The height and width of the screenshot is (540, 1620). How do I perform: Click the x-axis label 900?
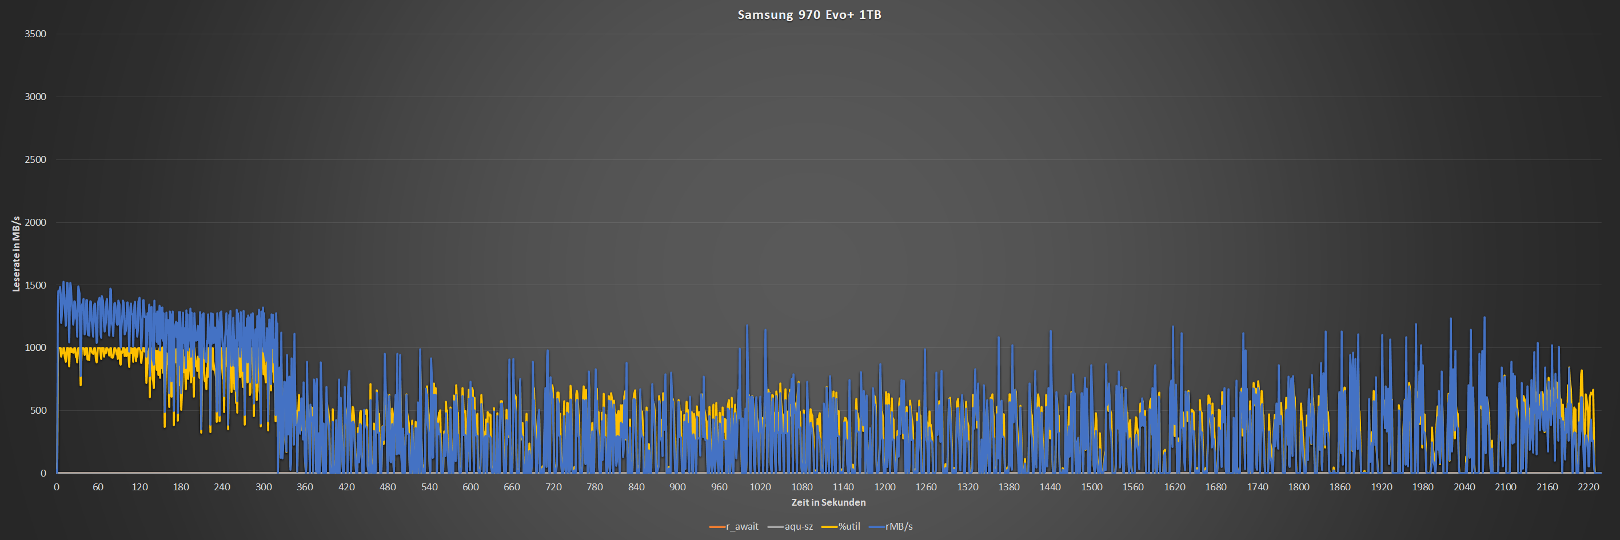(678, 487)
